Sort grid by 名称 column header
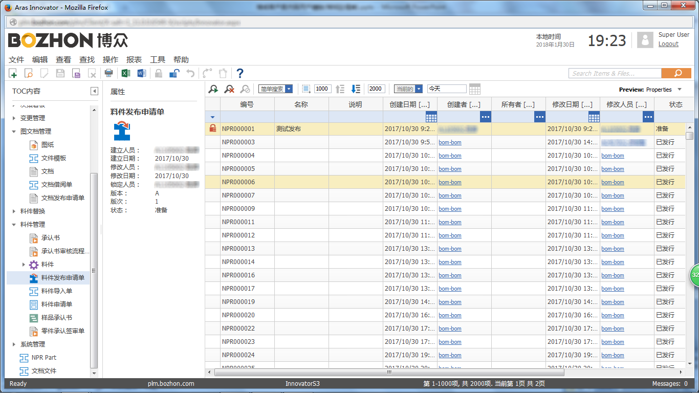699x393 pixels. (301, 104)
